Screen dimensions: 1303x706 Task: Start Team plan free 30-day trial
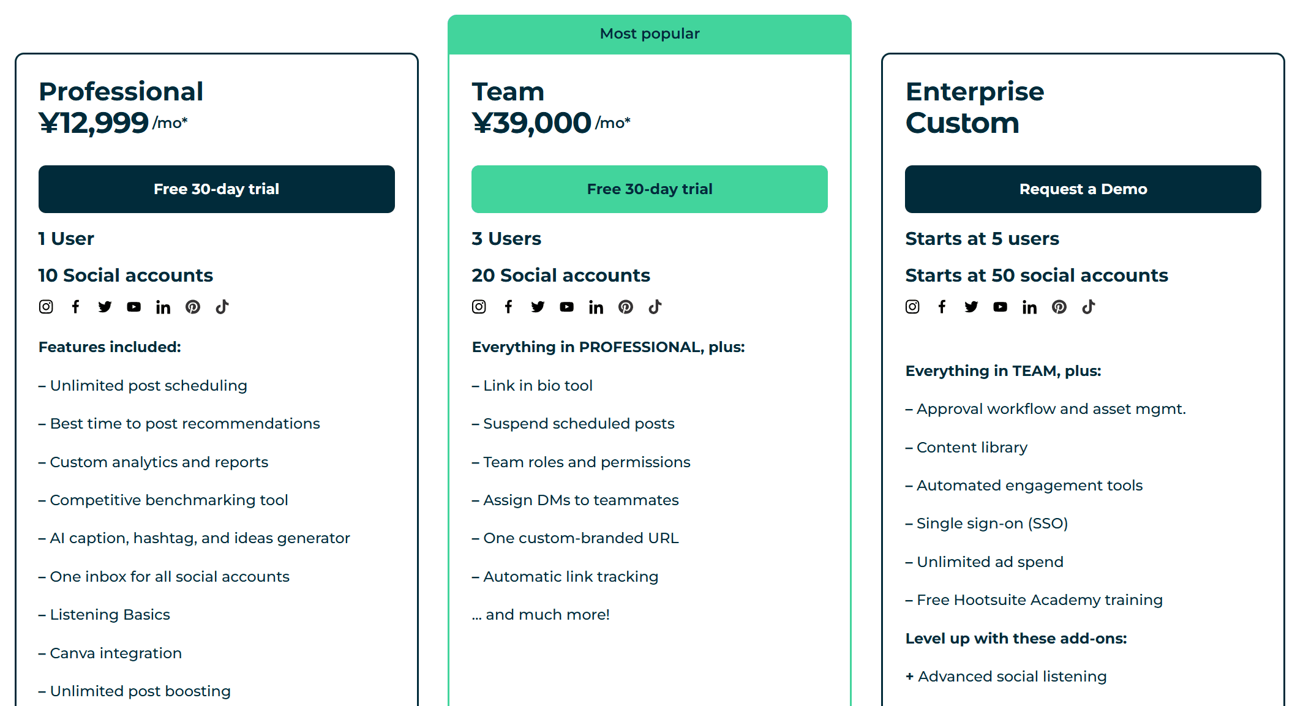click(x=649, y=189)
